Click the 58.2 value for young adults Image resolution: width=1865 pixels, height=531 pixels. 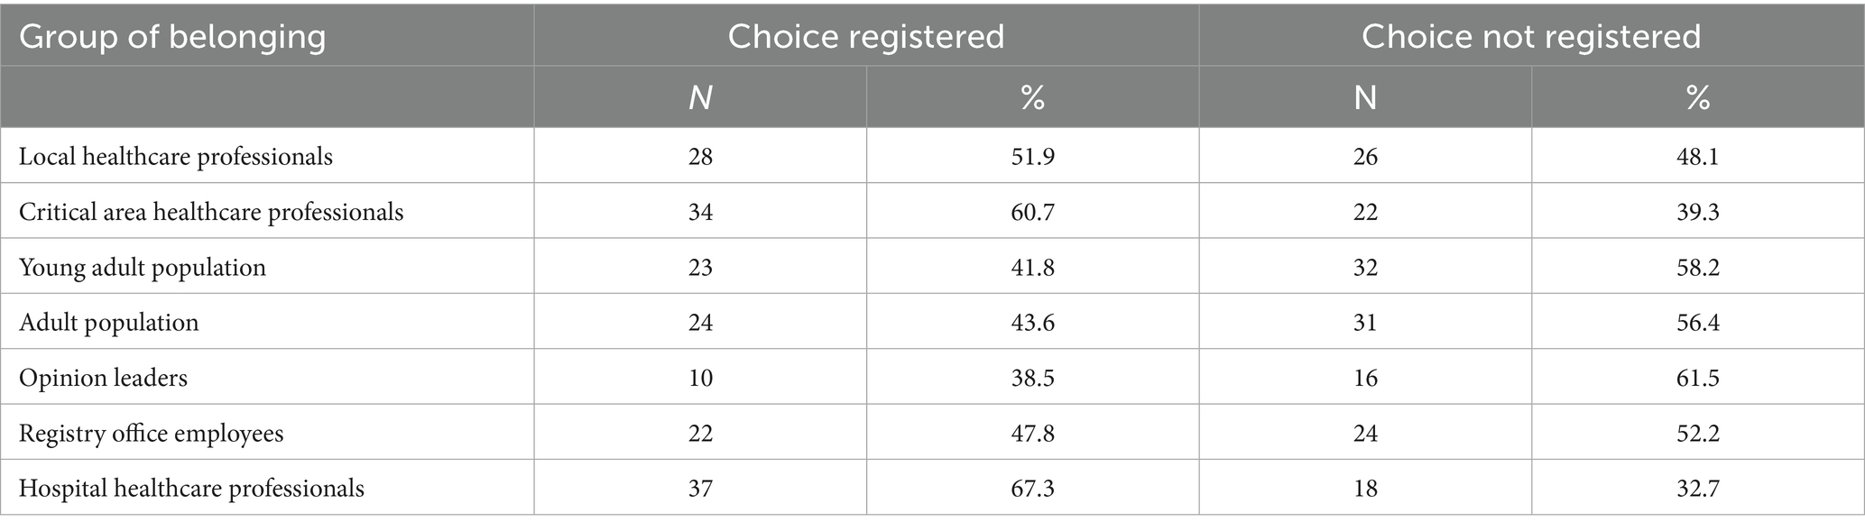tap(1697, 268)
